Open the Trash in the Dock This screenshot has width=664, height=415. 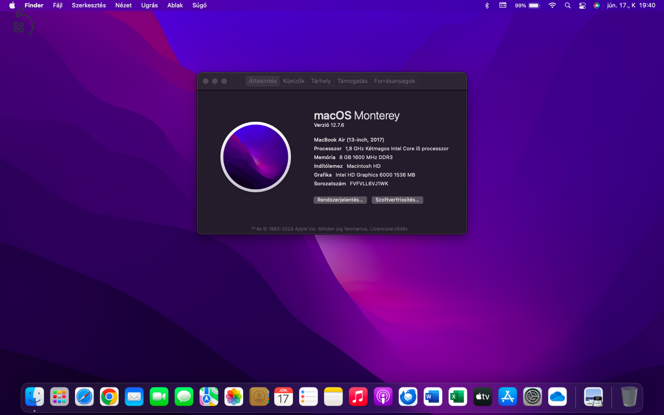click(x=629, y=397)
